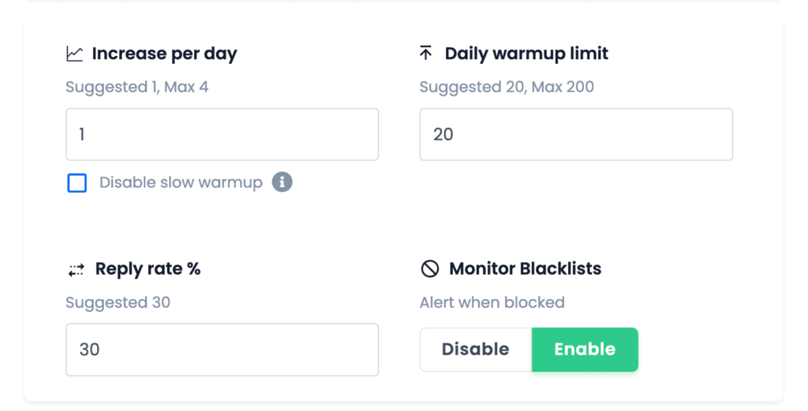
Task: Click the Increase per day heading
Action: 164,54
